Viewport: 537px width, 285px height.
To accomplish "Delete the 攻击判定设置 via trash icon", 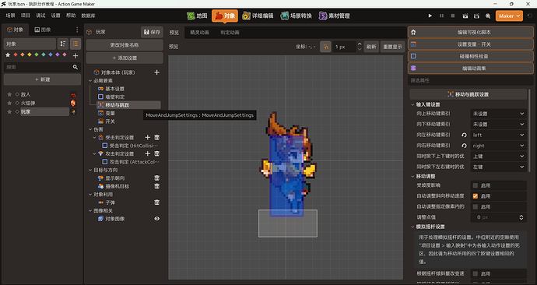I will 157,153.
